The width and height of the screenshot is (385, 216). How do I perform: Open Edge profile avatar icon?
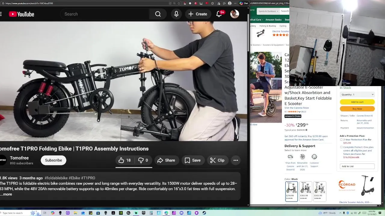point(229,3)
